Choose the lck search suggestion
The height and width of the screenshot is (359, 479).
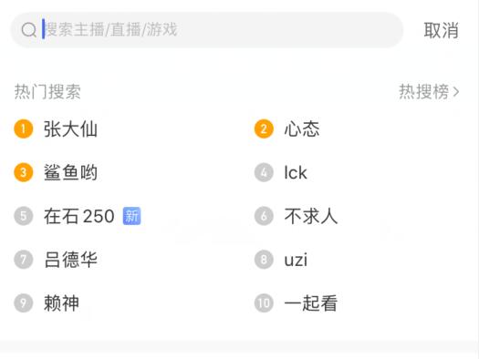(296, 172)
